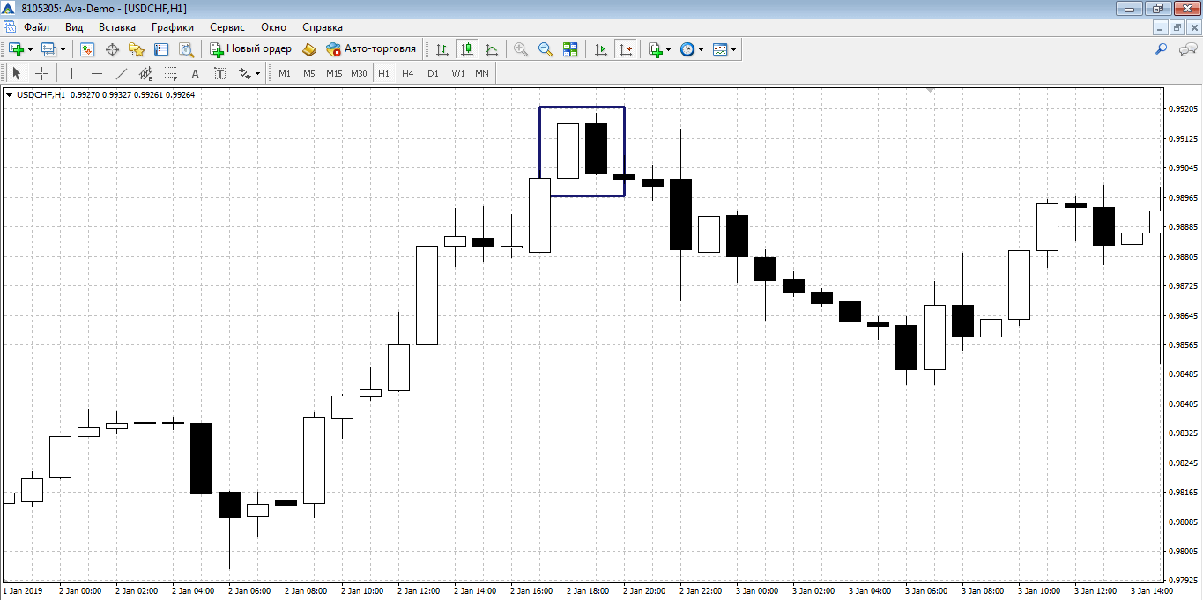Open the Periods dropdown arrow
1203x600 pixels.
coord(702,49)
